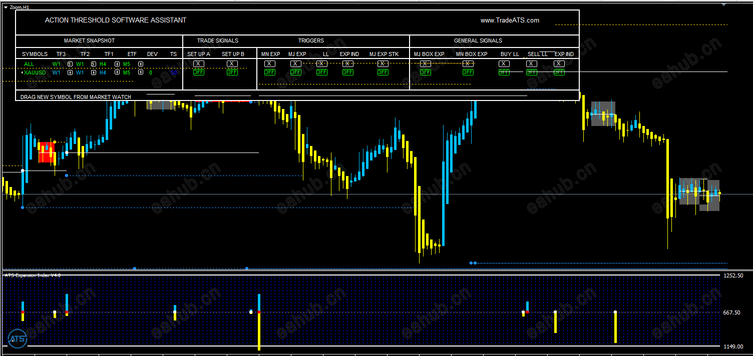
Task: Click the X box under general signals EXP IND
Action: 559,63
